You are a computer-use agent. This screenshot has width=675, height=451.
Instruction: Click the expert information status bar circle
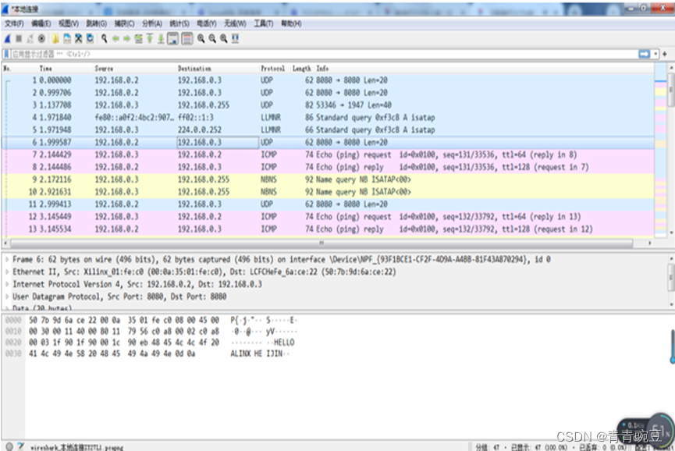pyautogui.click(x=9, y=446)
